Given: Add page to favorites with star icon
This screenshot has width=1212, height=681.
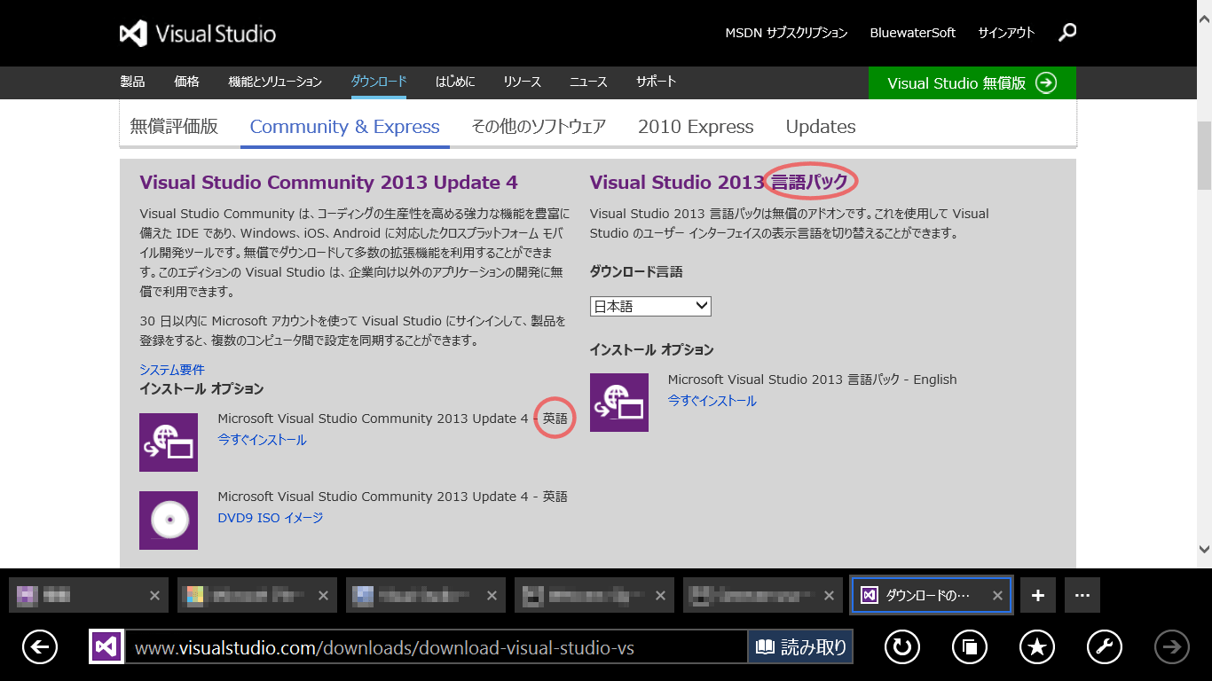Looking at the screenshot, I should pyautogui.click(x=1037, y=647).
